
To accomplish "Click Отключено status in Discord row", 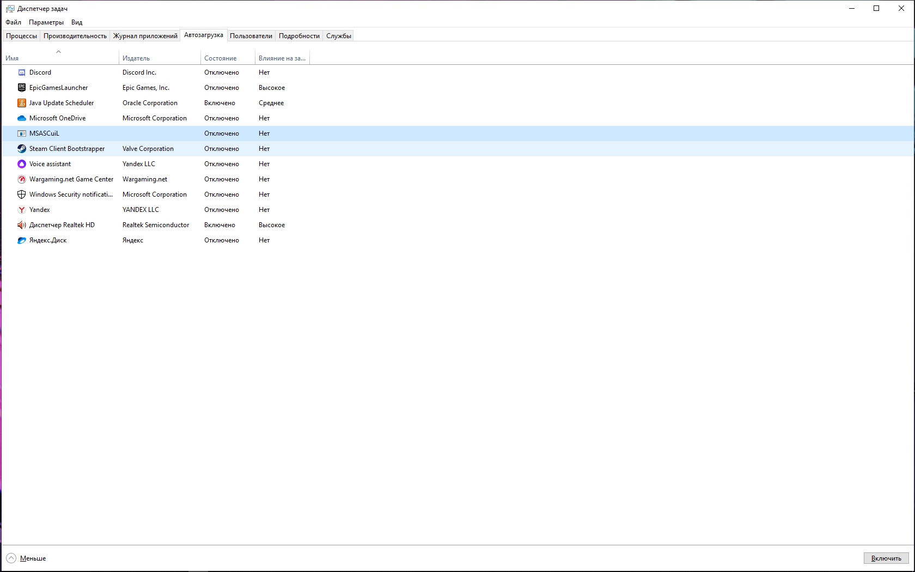I will [222, 72].
